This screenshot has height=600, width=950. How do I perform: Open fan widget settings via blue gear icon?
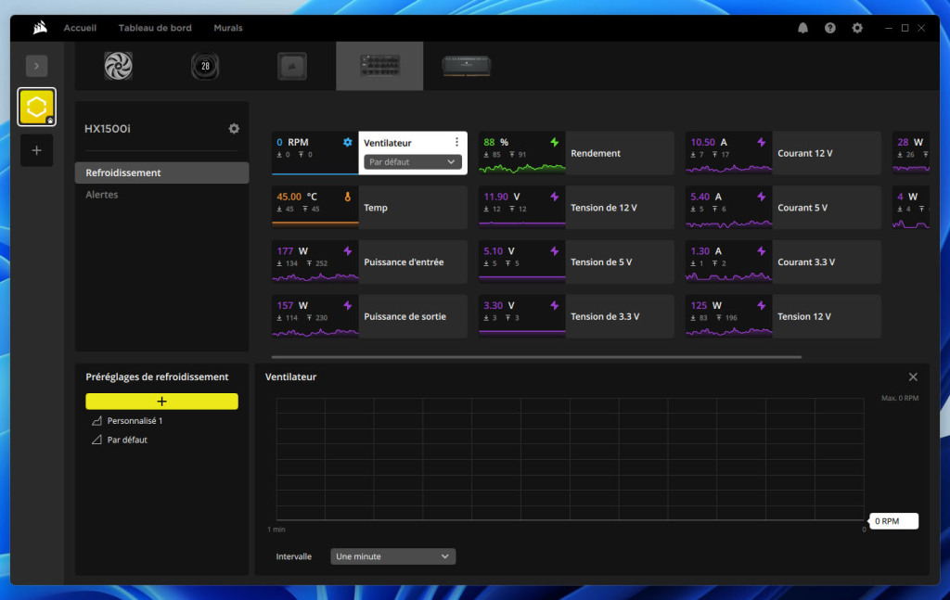pyautogui.click(x=347, y=143)
